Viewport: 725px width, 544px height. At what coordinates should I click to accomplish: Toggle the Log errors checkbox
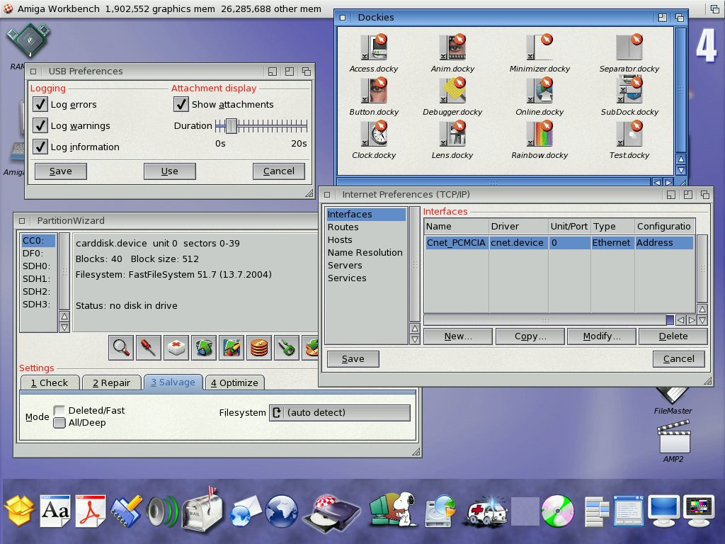(40, 104)
